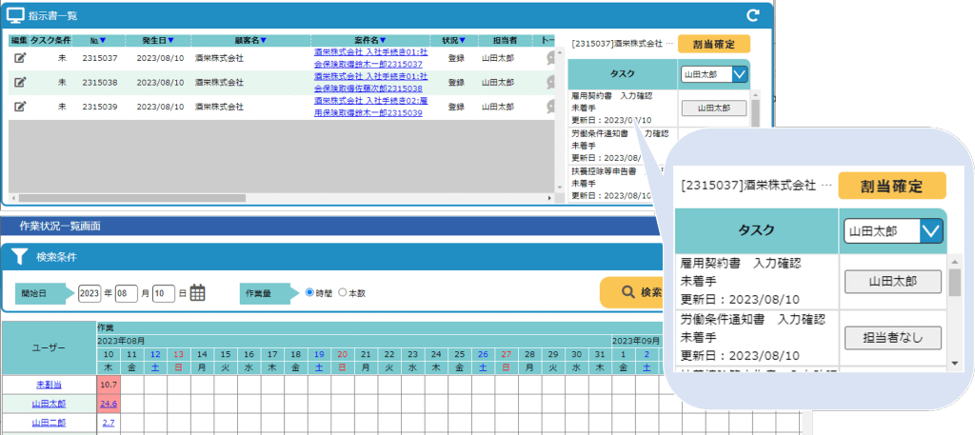
Task: Click the funnel filter icon beside 検索条件
Action: pos(19,257)
